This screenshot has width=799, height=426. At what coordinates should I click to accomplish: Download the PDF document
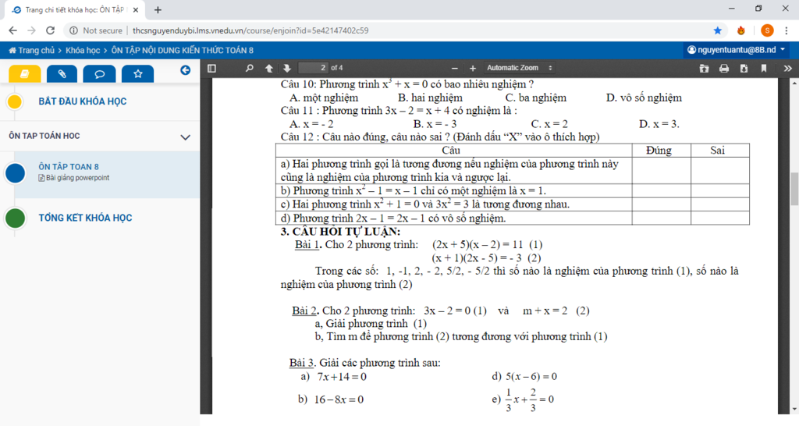pyautogui.click(x=744, y=68)
